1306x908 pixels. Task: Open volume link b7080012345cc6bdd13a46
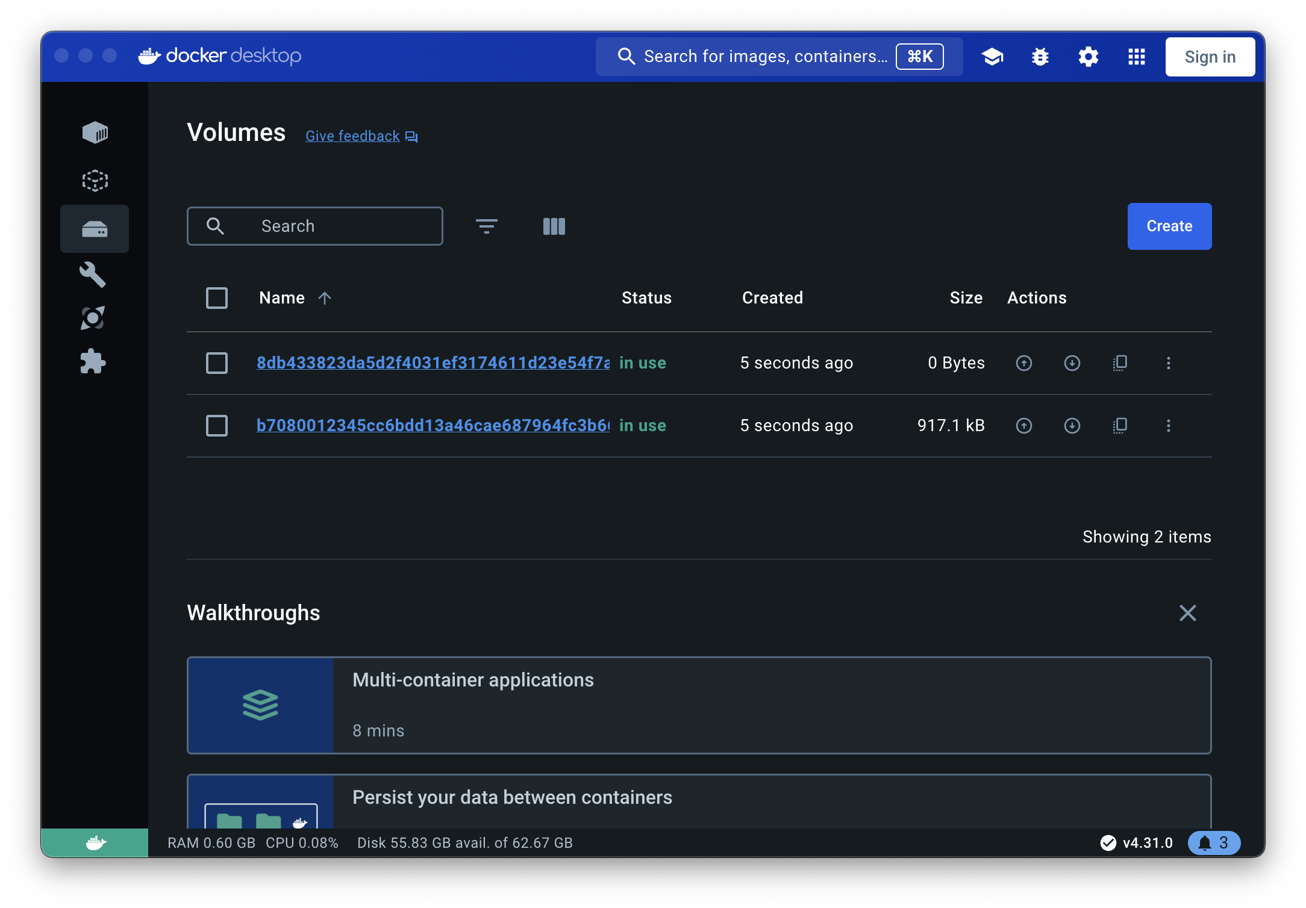[433, 426]
